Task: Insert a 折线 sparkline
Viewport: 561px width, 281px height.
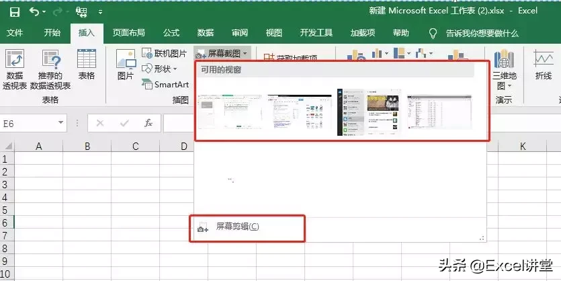Action: click(x=543, y=65)
